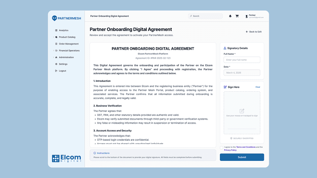Click the notification bell icon

coord(230,16)
